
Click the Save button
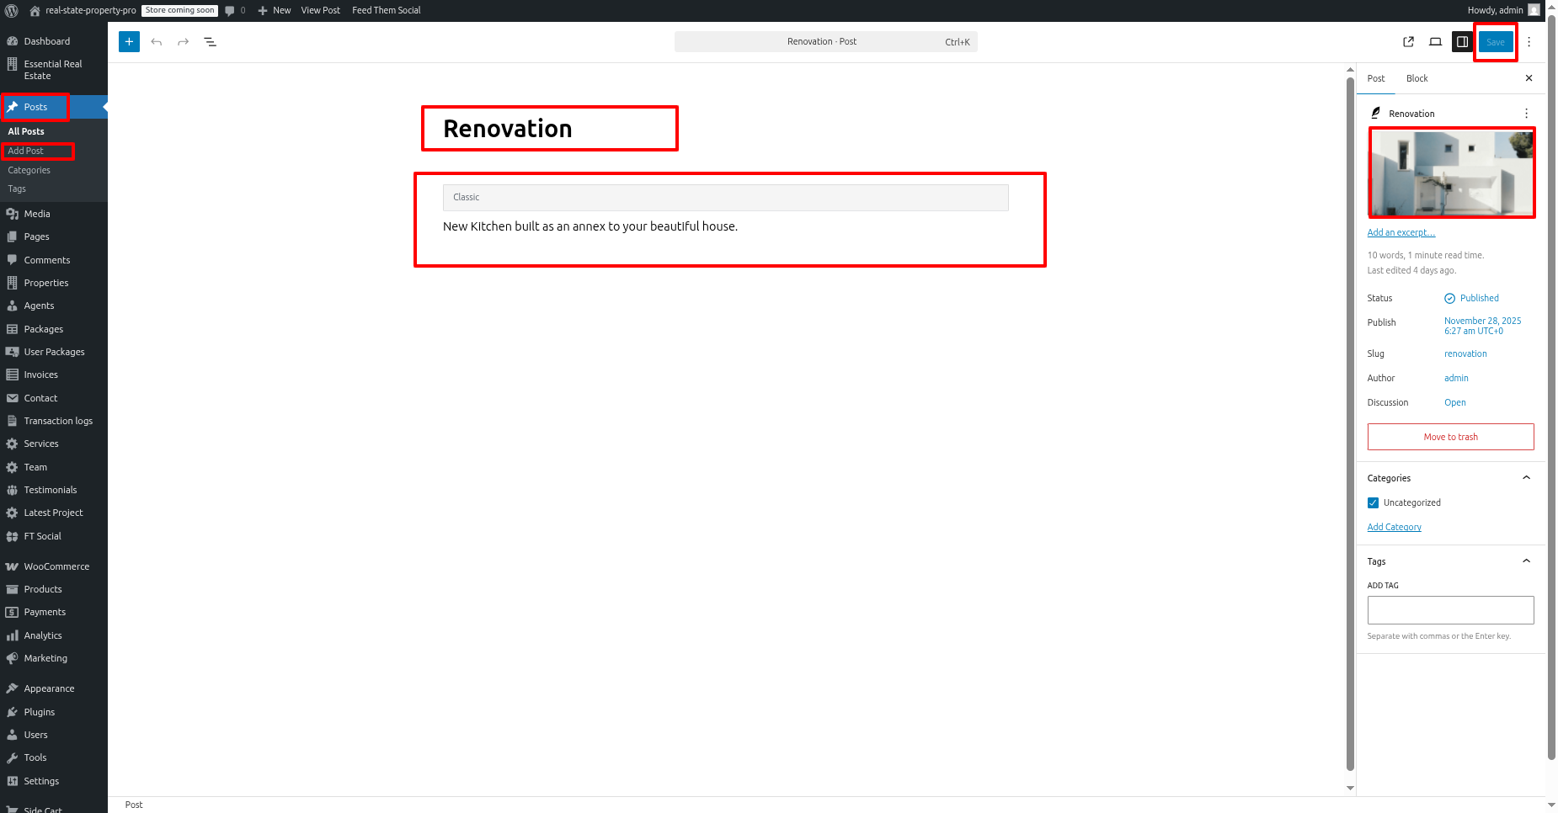(1495, 42)
